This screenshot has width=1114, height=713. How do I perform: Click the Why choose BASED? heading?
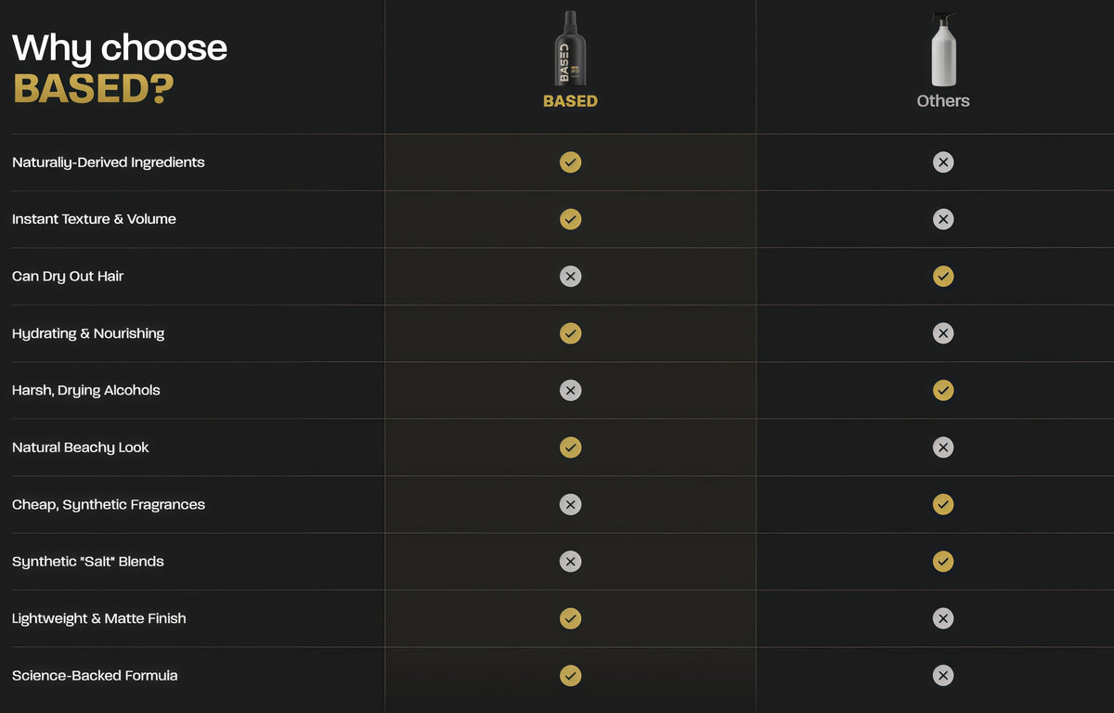pos(120,67)
